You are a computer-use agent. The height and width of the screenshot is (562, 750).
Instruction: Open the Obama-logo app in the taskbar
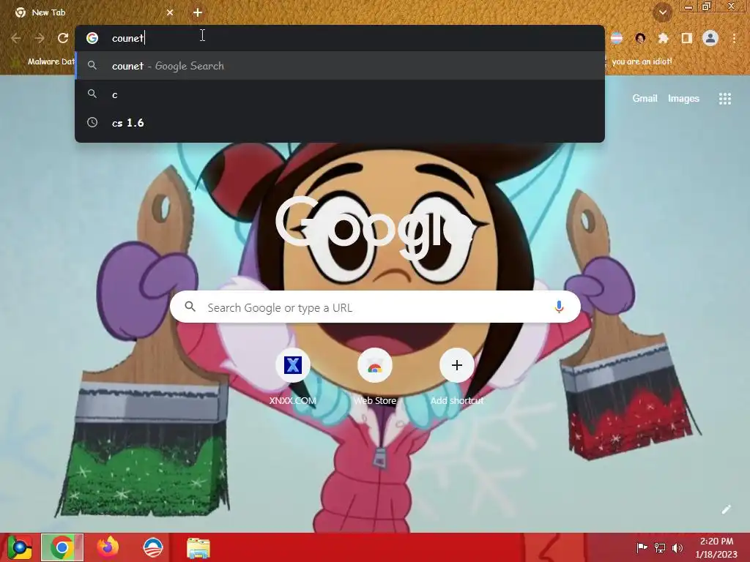click(x=153, y=547)
